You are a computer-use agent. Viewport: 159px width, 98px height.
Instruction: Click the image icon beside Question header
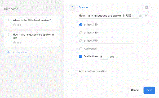[146, 7]
